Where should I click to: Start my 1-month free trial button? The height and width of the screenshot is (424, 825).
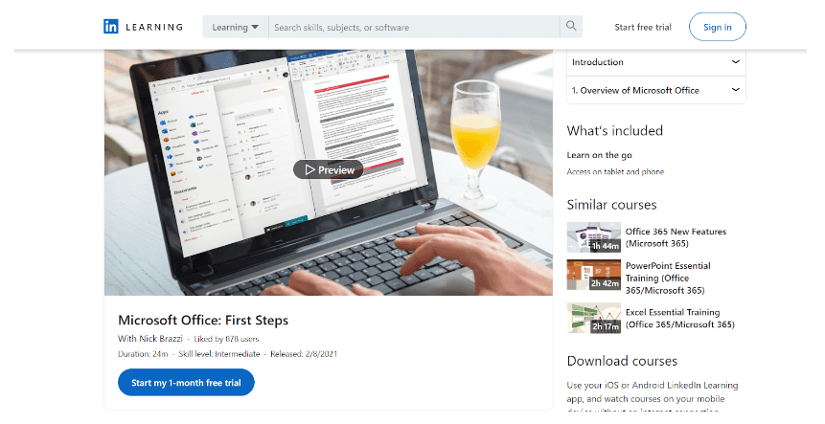click(x=186, y=383)
